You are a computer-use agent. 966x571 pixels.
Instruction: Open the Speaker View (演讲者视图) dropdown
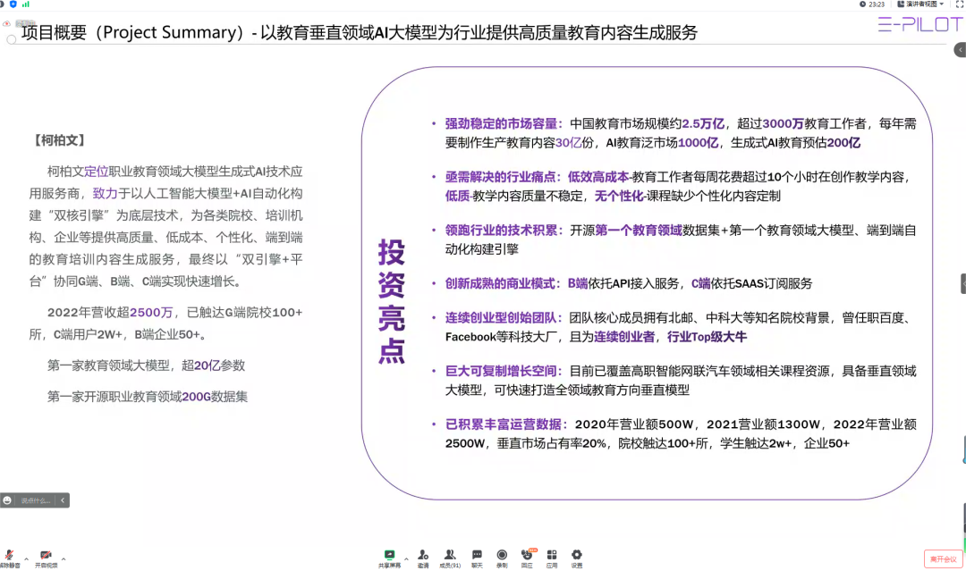(917, 5)
